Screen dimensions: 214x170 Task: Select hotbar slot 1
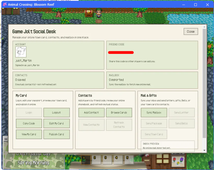tap(86, 160)
